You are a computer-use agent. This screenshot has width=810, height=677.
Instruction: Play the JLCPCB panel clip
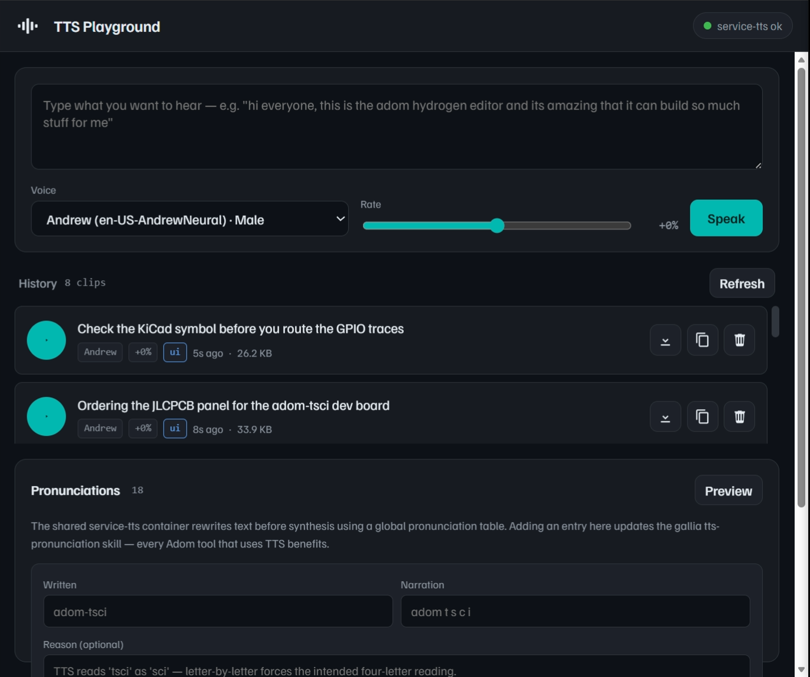point(46,416)
